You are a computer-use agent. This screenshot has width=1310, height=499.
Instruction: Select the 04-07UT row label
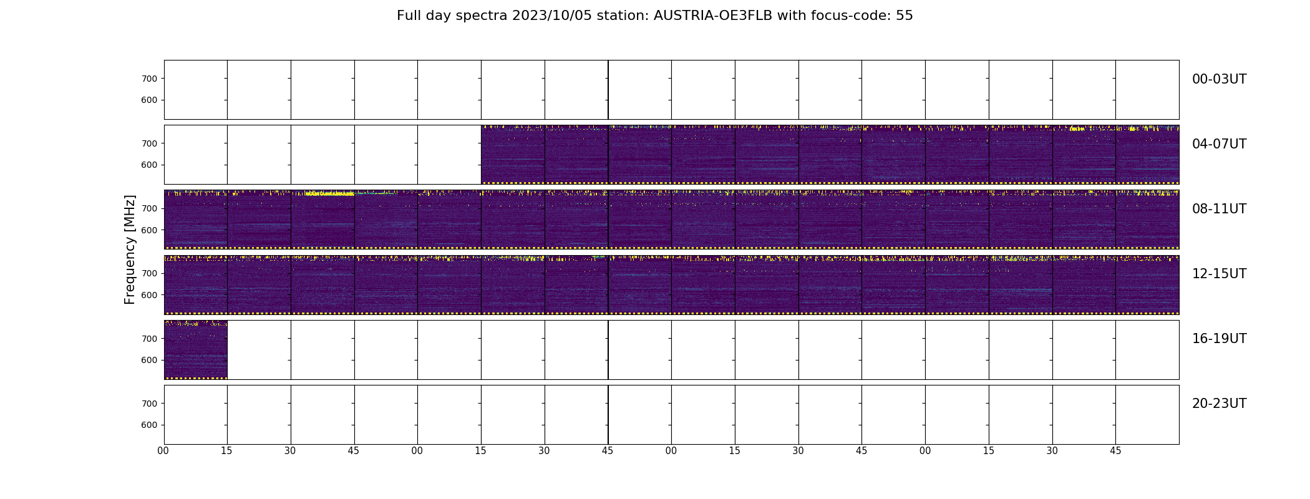pyautogui.click(x=1219, y=144)
